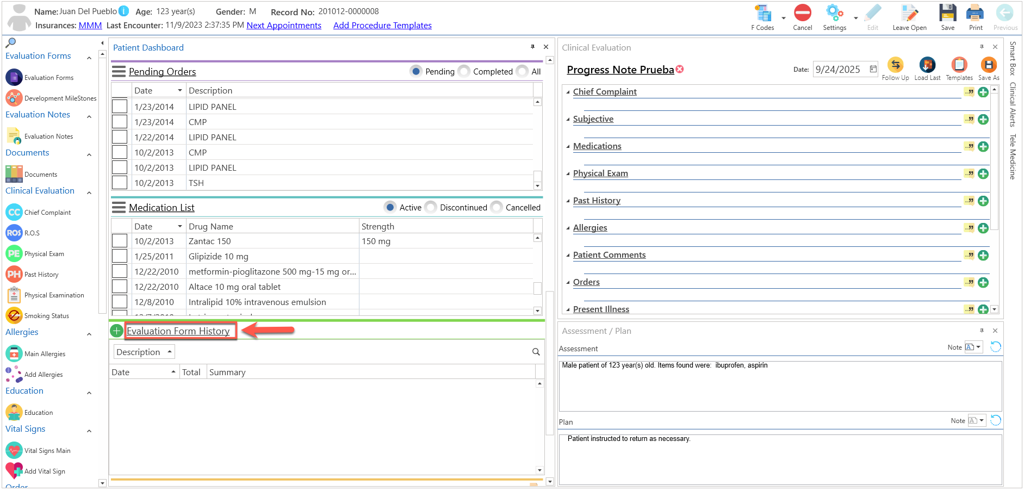Viewport: 1024px width, 491px height.
Task: Click the sidebar scroll-down arrow
Action: pyautogui.click(x=102, y=483)
